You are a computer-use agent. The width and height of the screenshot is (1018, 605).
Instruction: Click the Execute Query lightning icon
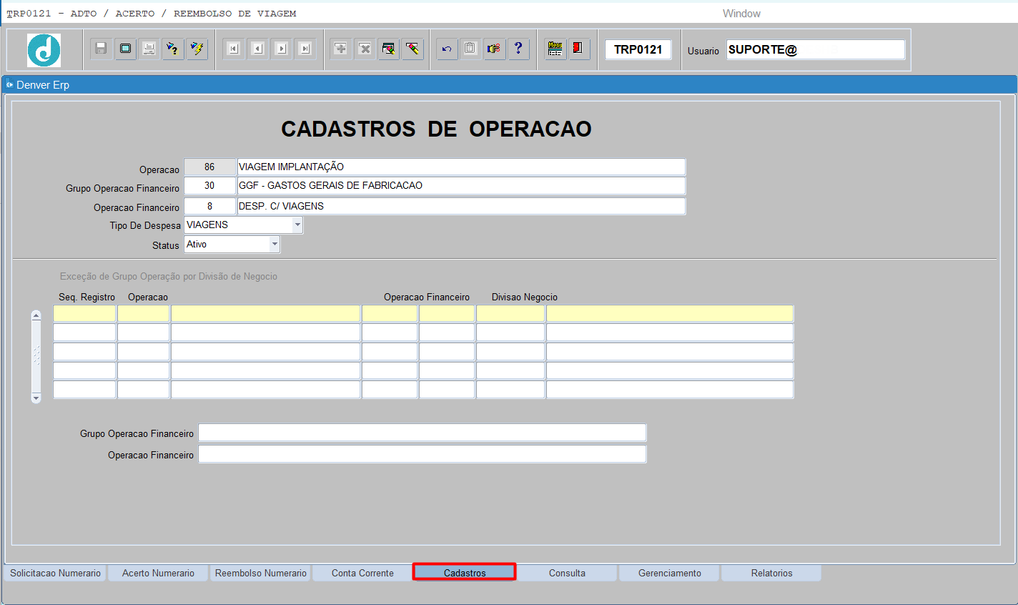[197, 49]
